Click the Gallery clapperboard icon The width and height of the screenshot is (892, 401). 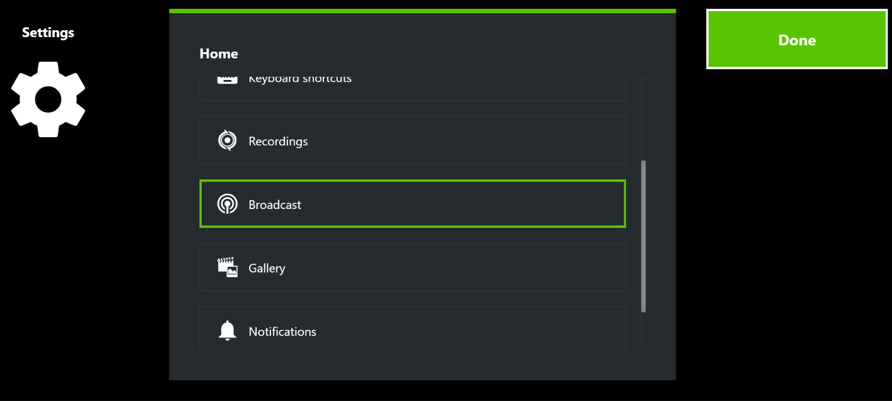pyautogui.click(x=227, y=268)
